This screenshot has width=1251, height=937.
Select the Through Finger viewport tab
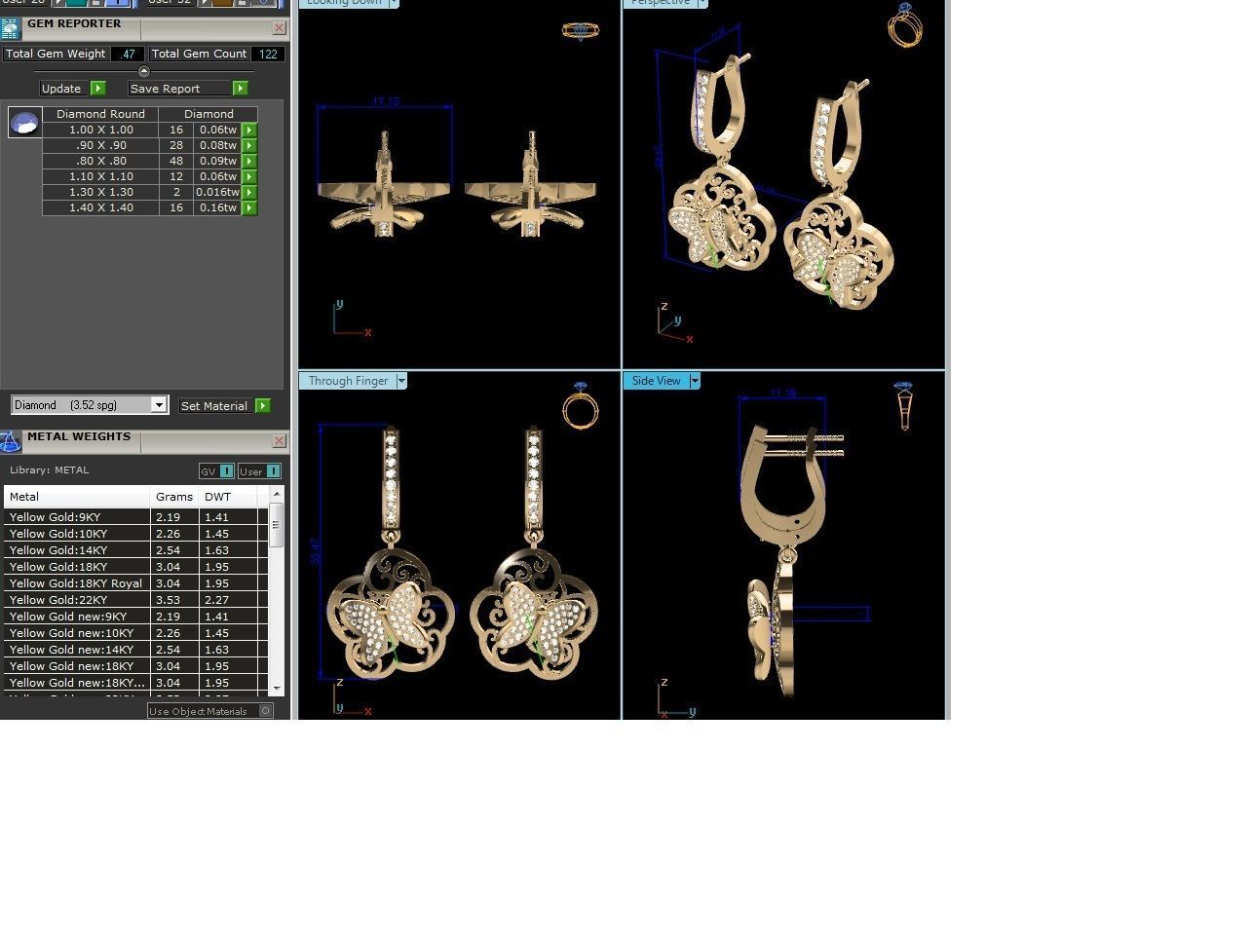348,381
